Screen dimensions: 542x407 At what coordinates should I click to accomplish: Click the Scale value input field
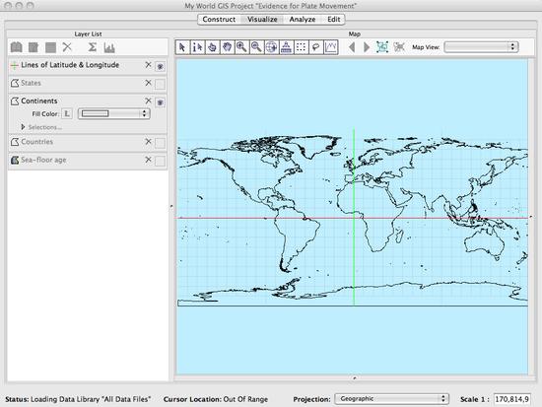(x=512, y=399)
